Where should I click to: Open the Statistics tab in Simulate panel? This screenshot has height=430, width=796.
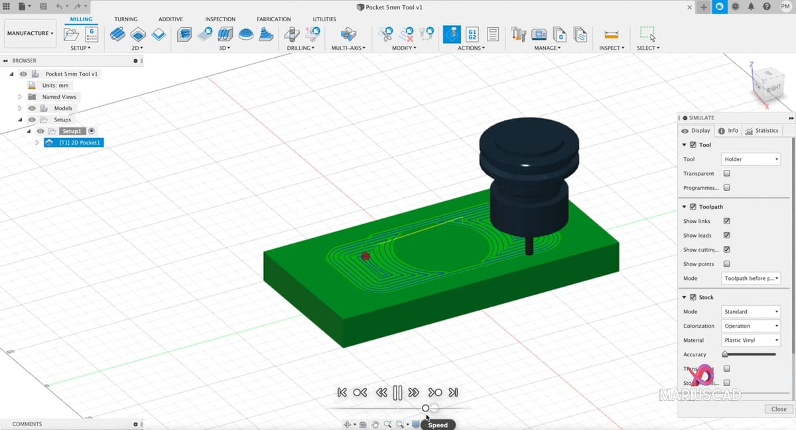tap(762, 131)
